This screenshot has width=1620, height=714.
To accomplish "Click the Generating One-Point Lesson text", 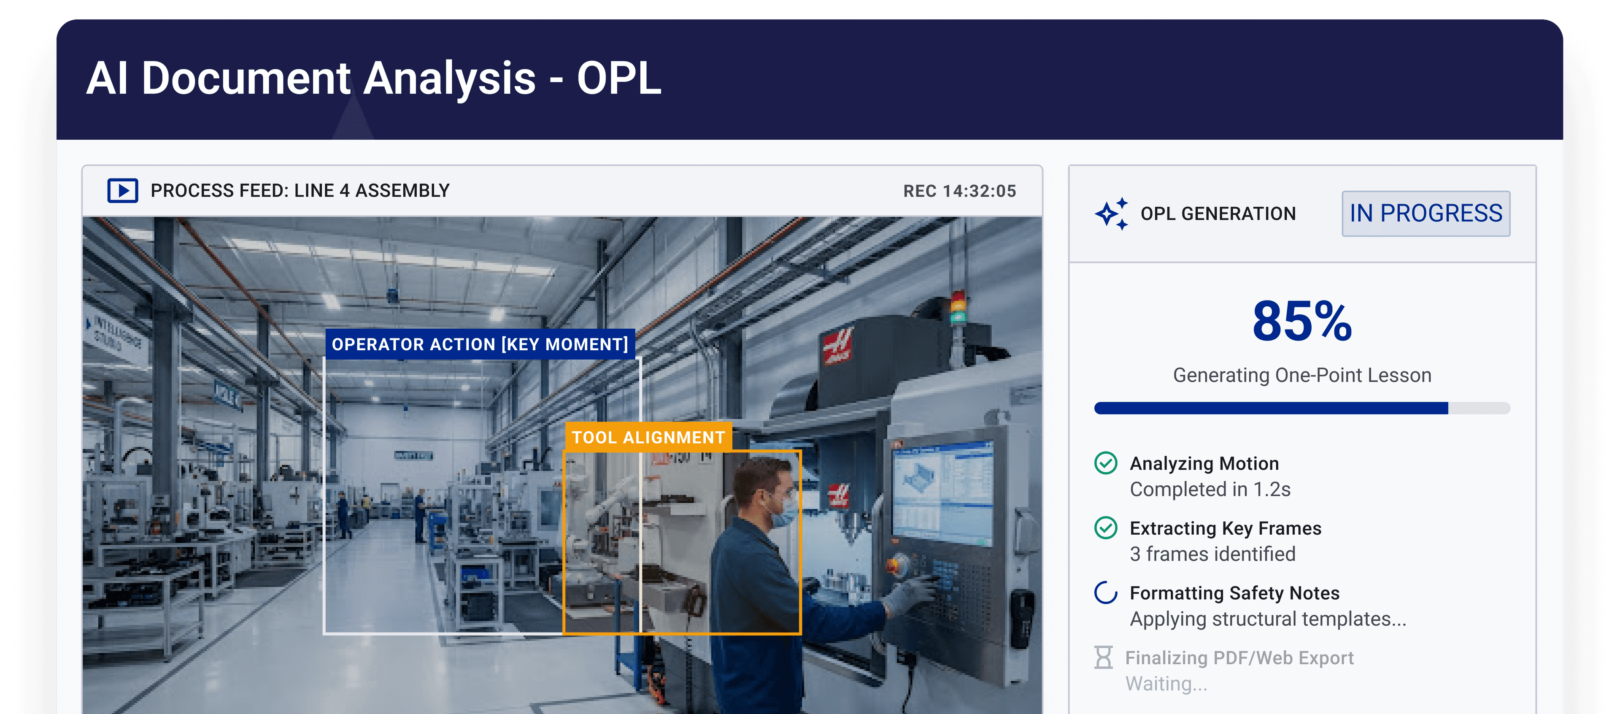I will tap(1302, 375).
